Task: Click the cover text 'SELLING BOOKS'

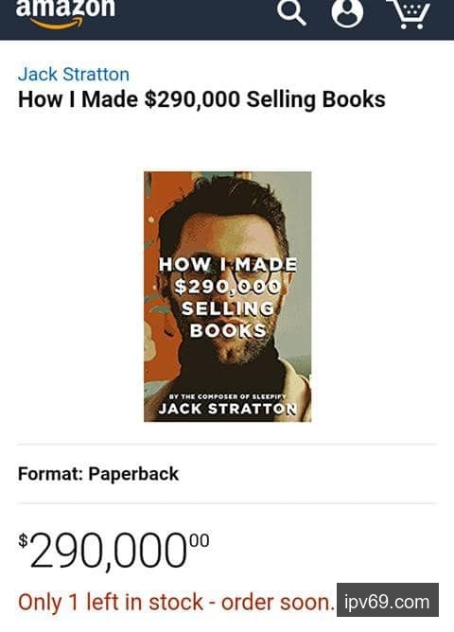Action: coord(228,320)
